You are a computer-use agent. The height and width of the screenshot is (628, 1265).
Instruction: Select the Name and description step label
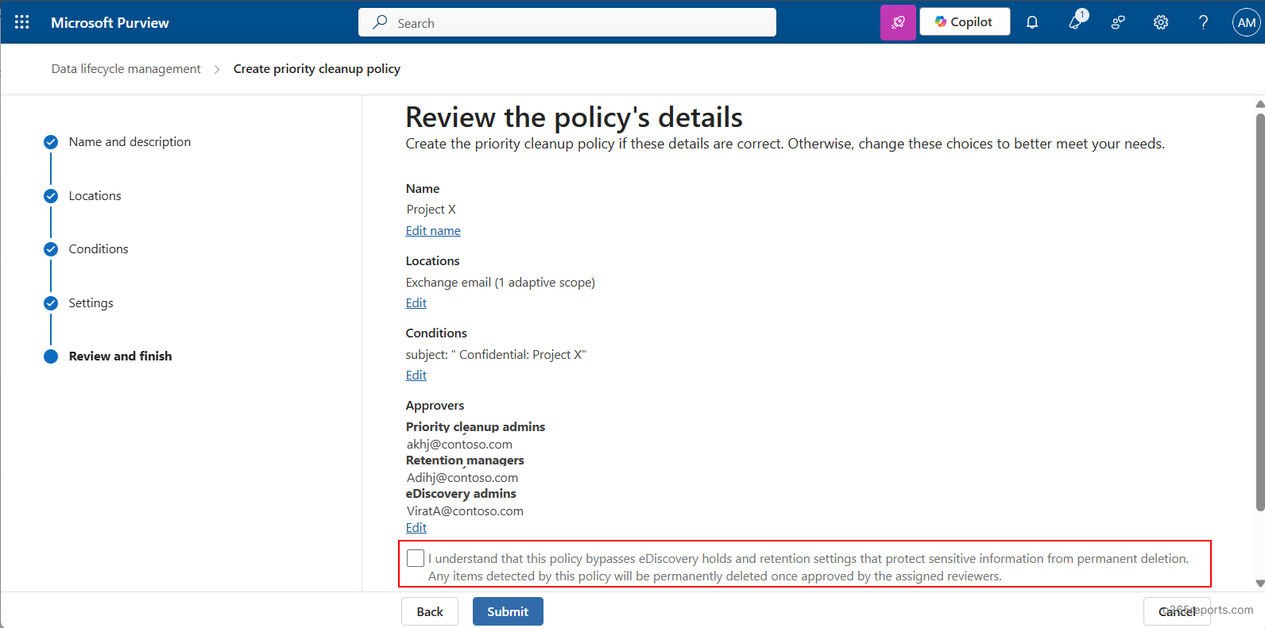(130, 142)
